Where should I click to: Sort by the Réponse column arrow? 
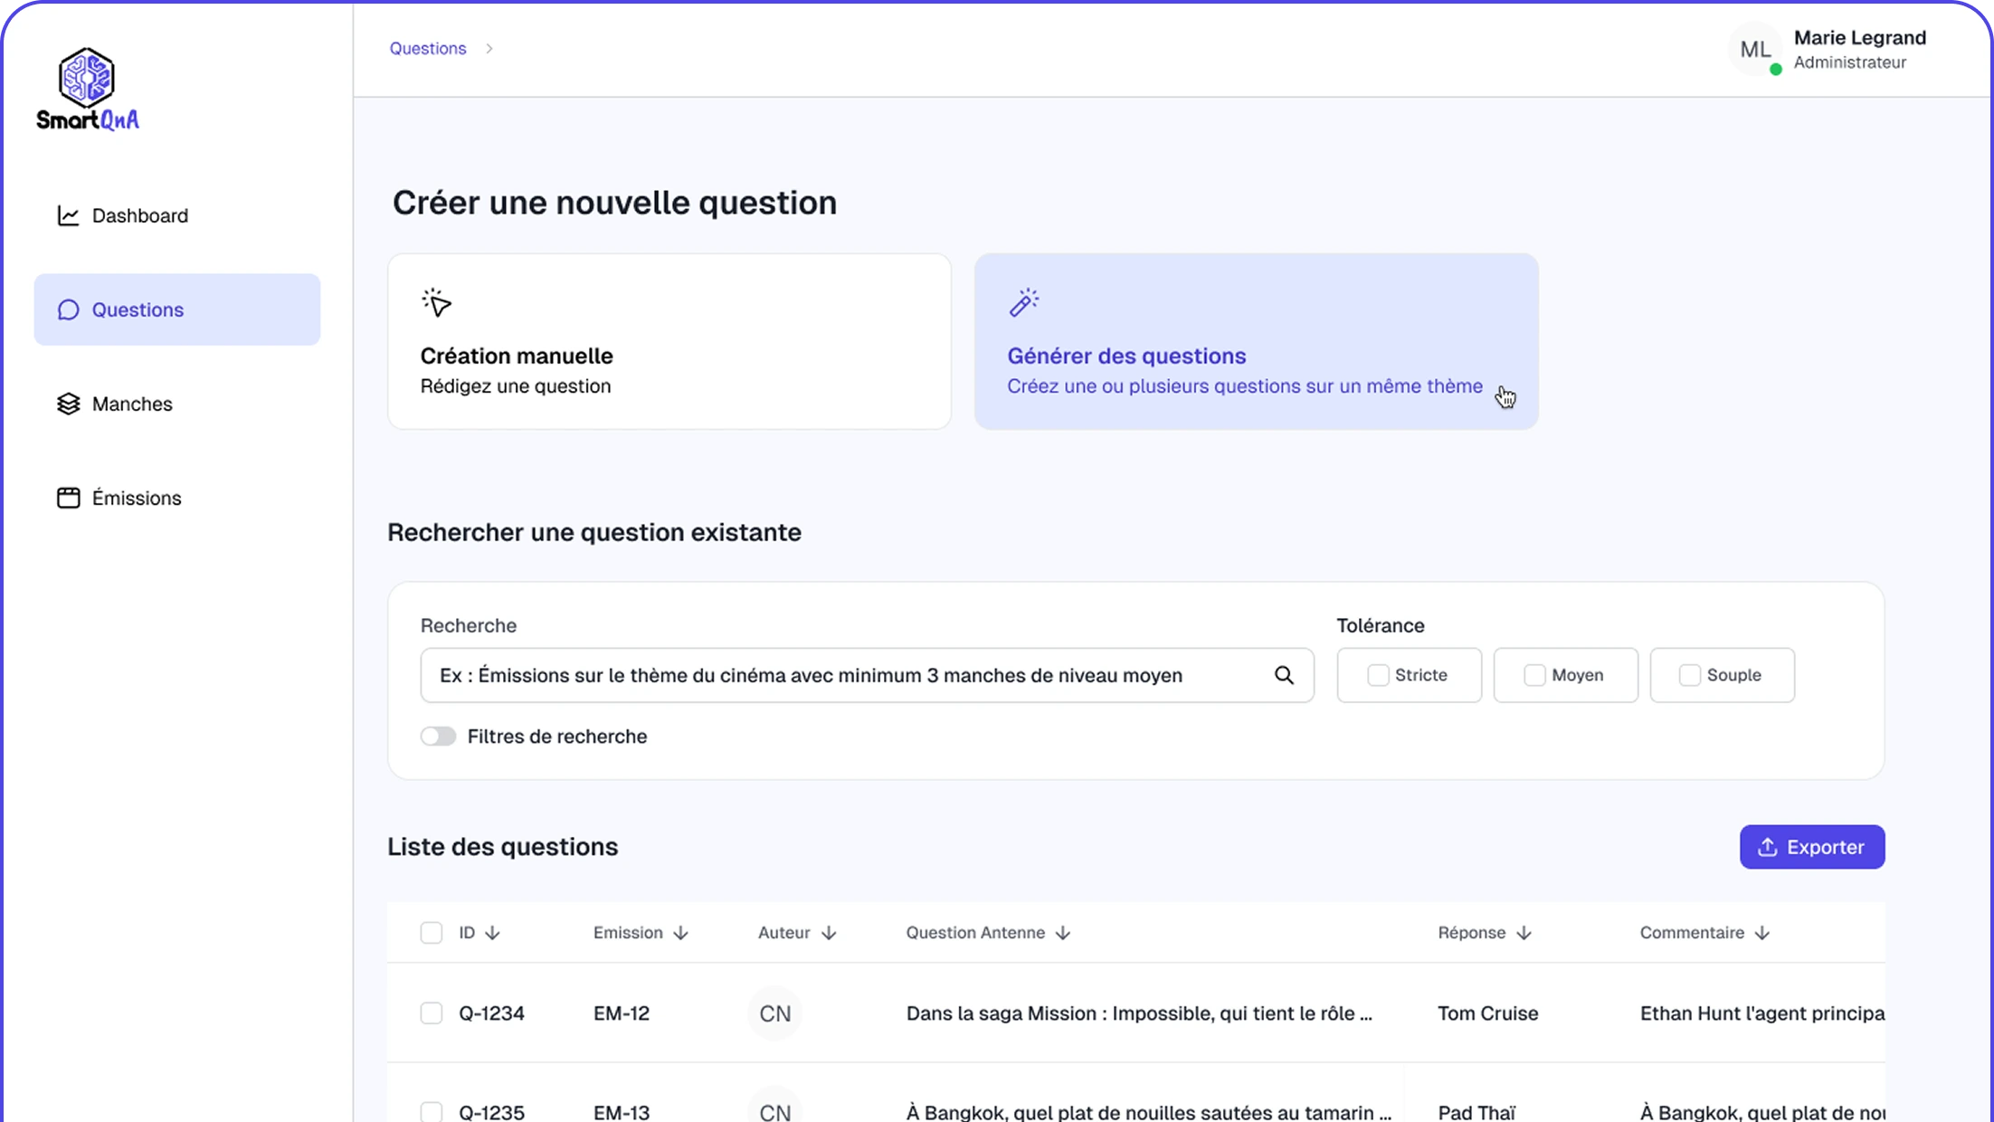tap(1524, 933)
